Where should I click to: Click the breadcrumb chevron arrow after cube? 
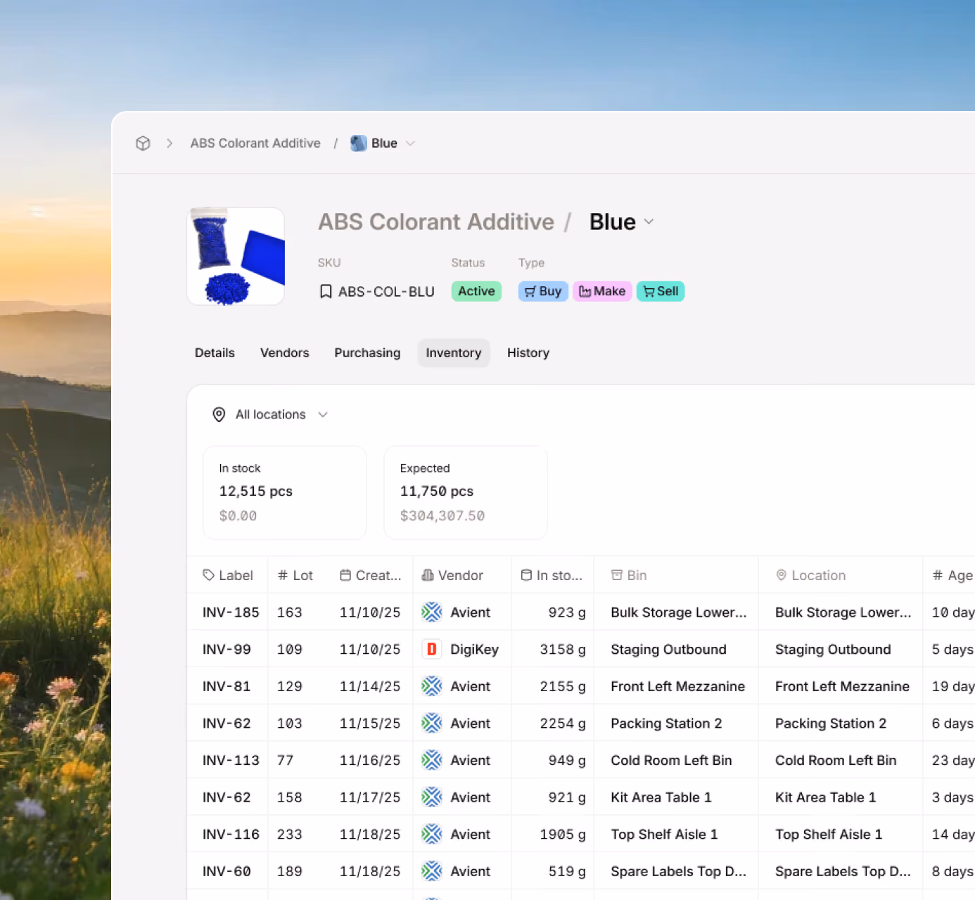170,143
